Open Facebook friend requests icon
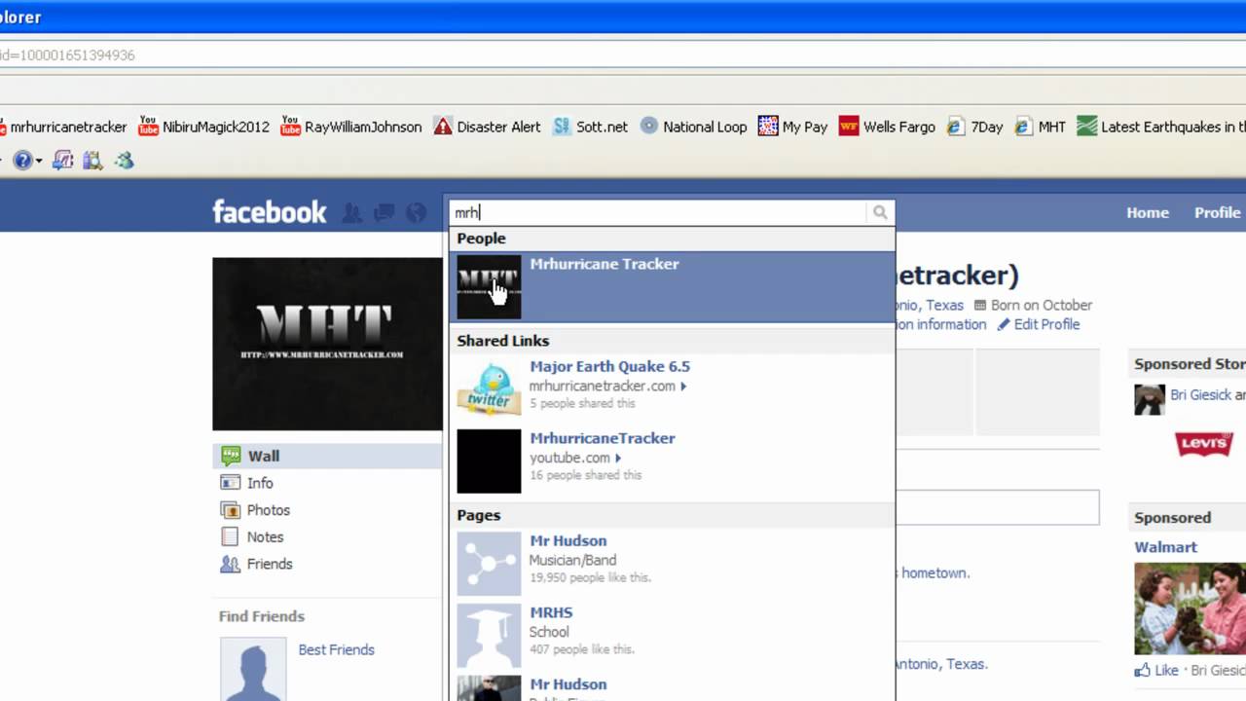This screenshot has height=701, width=1246. point(352,212)
